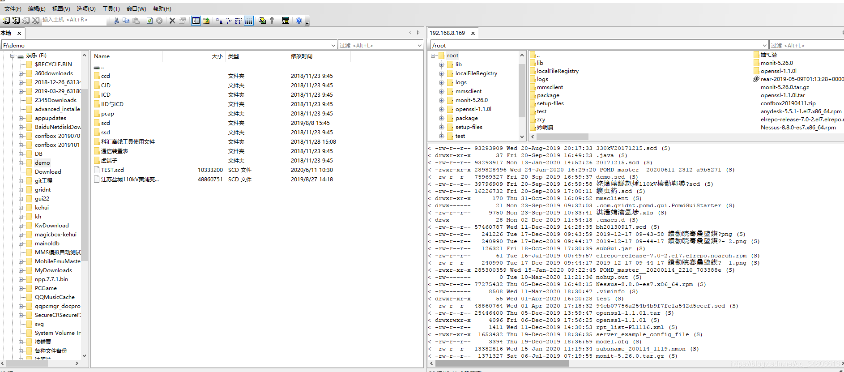Image resolution: width=844 pixels, height=372 pixels.
Task: Open the toolbar options arrow
Action: click(307, 22)
